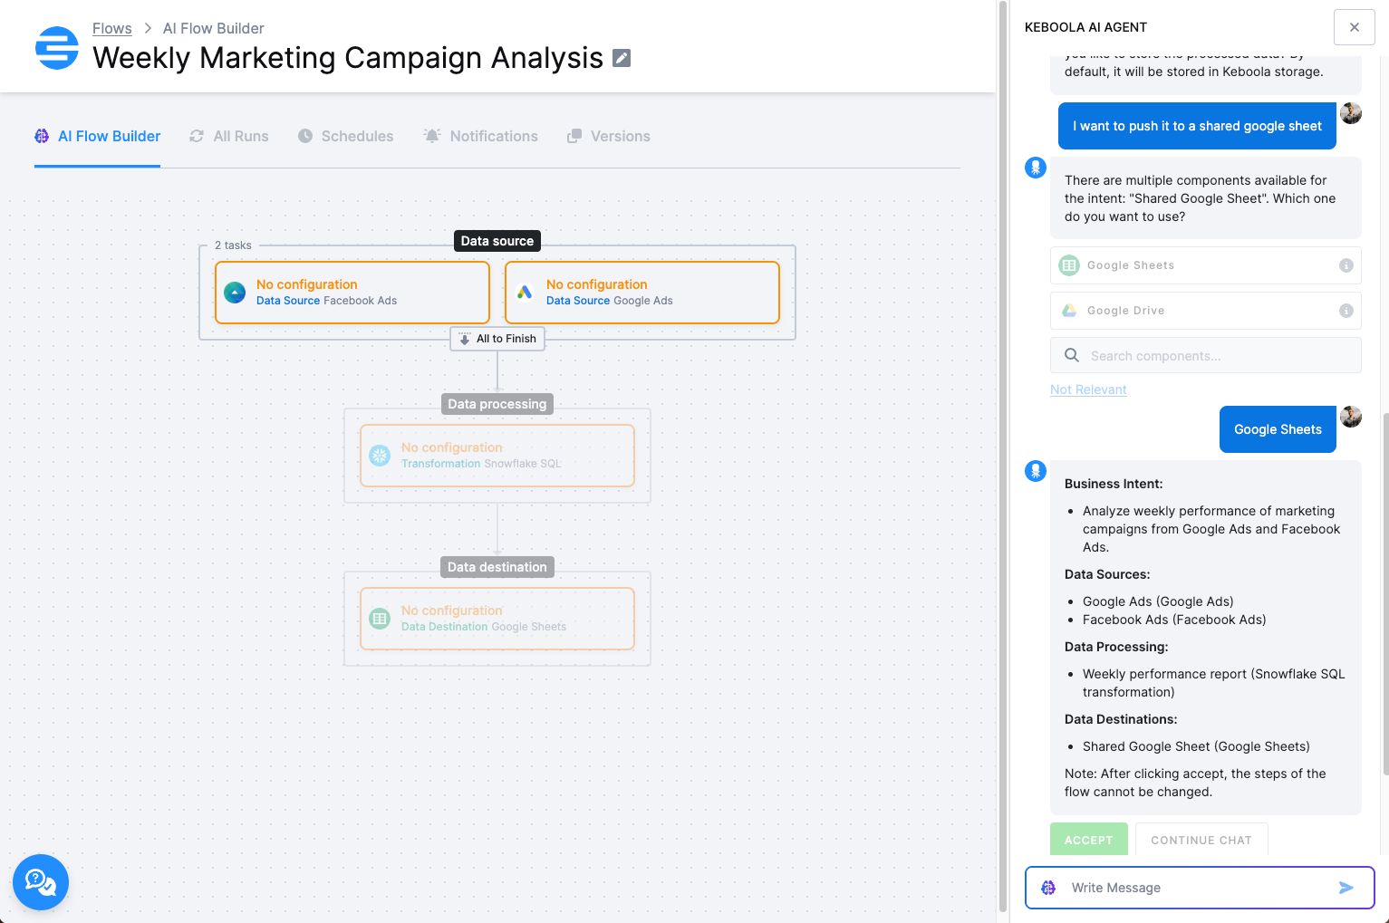Open the Notifications tab
The height and width of the screenshot is (923, 1389).
(x=481, y=137)
